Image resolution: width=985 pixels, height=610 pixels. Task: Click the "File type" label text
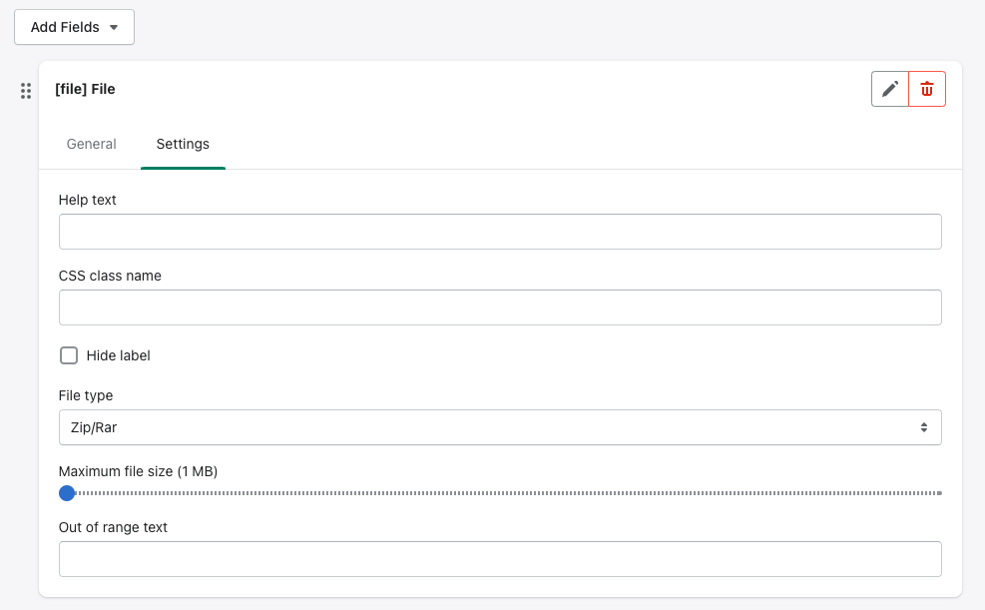click(86, 395)
